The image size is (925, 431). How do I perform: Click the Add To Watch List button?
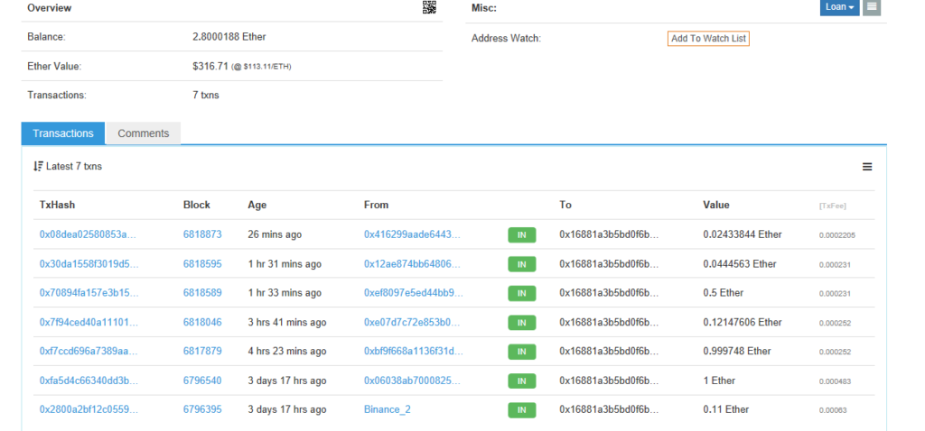(x=708, y=38)
